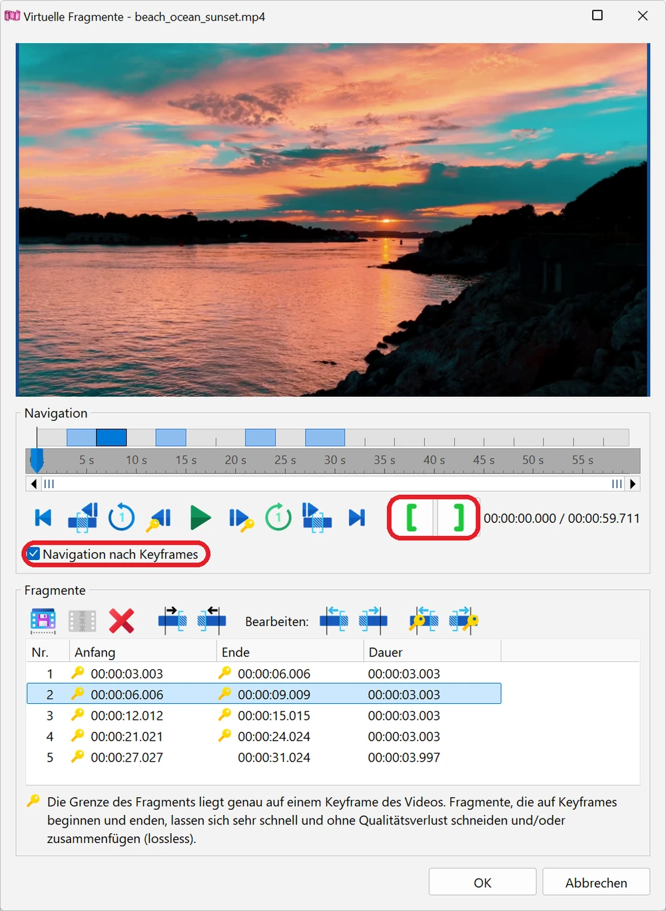This screenshot has height=911, width=666.
Task: Click end time 00:00:09.009 cell
Action: coord(274,695)
